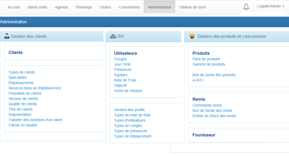
Task: Open the Clients management link
Action: coord(16,52)
